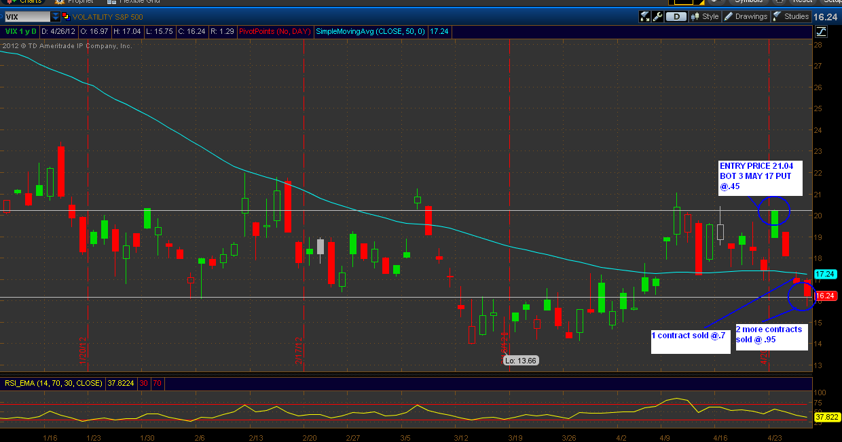Screen dimensions: 842x442
Task: Click the 28 price axis label
Action: [818, 45]
